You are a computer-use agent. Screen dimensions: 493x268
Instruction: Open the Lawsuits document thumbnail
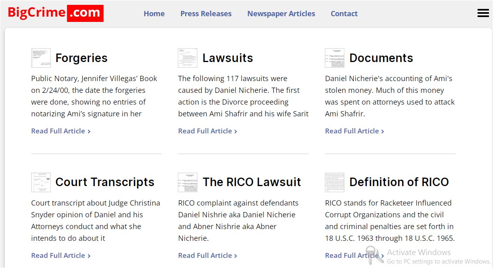coord(188,58)
